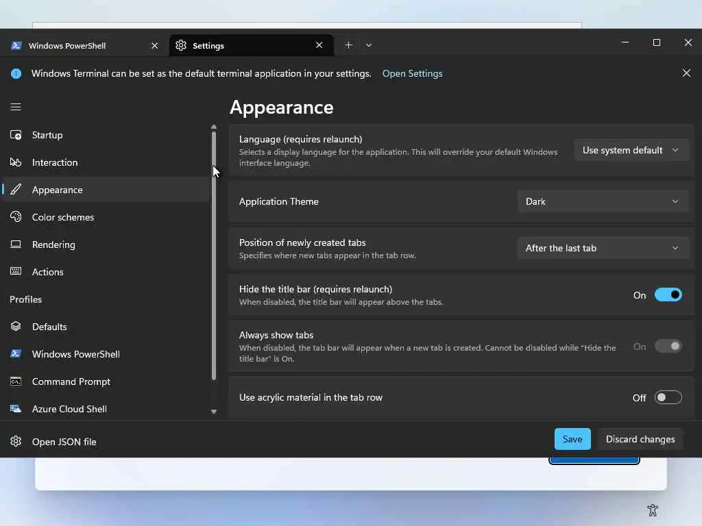Click the Always show tabs toggle
702x526 pixels.
pos(668,346)
